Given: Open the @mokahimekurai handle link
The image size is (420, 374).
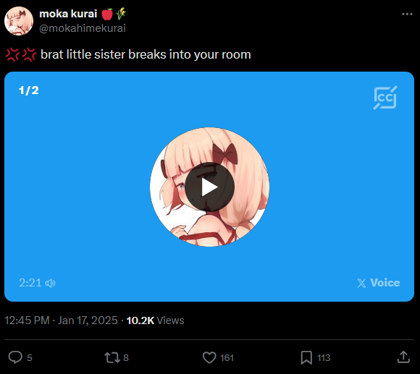Looking at the screenshot, I should pyautogui.click(x=83, y=28).
